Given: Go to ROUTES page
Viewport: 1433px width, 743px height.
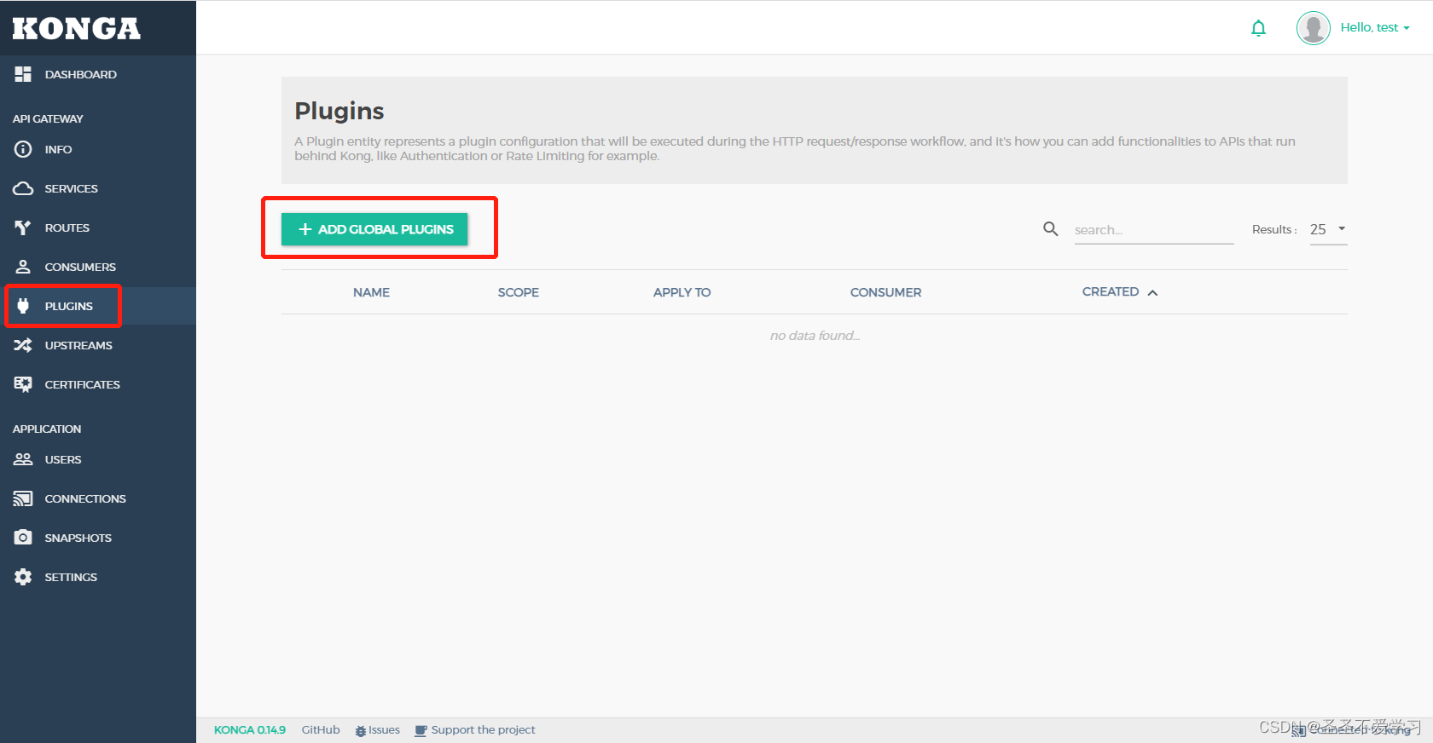Looking at the screenshot, I should point(98,228).
